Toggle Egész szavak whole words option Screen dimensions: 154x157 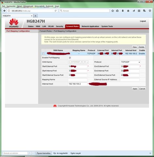point(76,153)
